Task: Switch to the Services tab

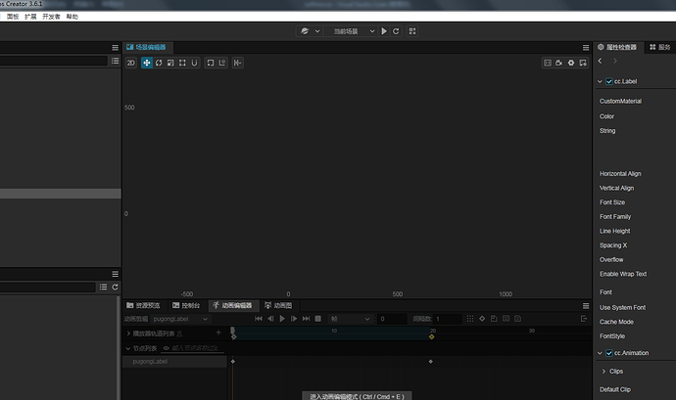Action: [x=660, y=47]
